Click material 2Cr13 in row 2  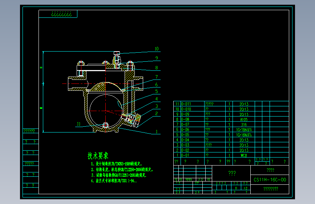point(244,150)
